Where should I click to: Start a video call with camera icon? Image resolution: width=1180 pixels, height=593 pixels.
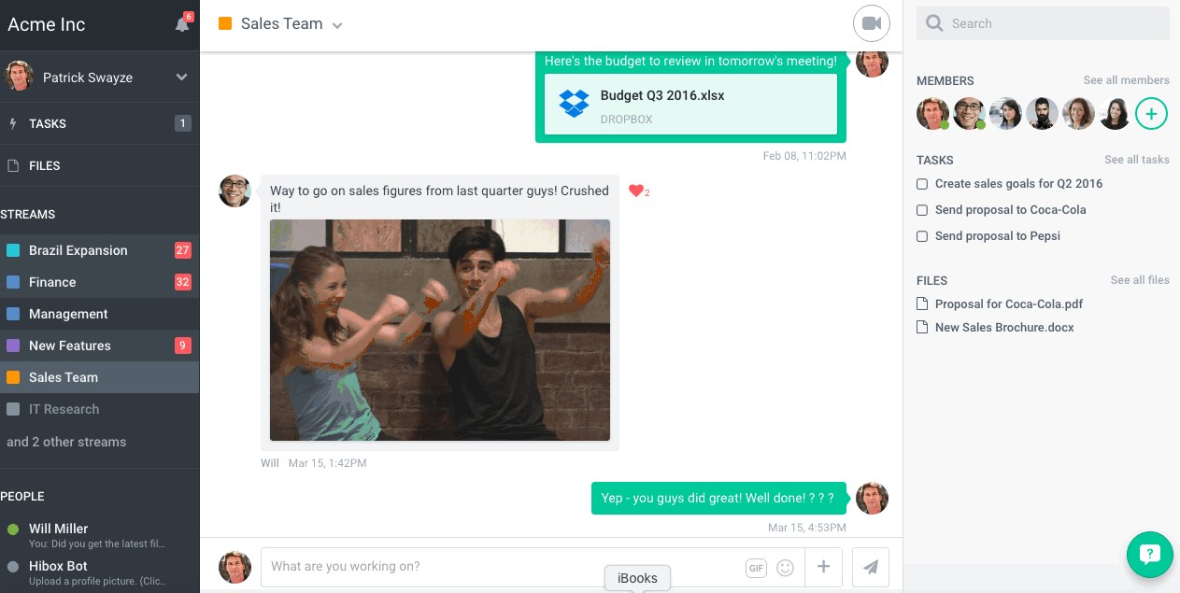[872, 24]
